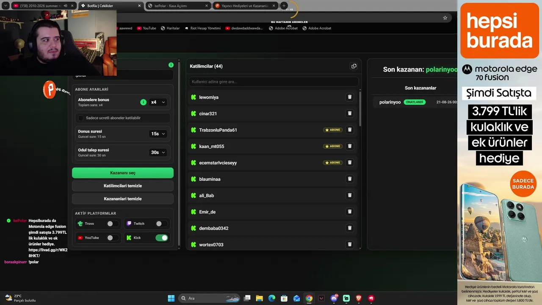Open the Riot Hesap Yönetimi bookmark
The image size is (542, 305).
(202, 28)
